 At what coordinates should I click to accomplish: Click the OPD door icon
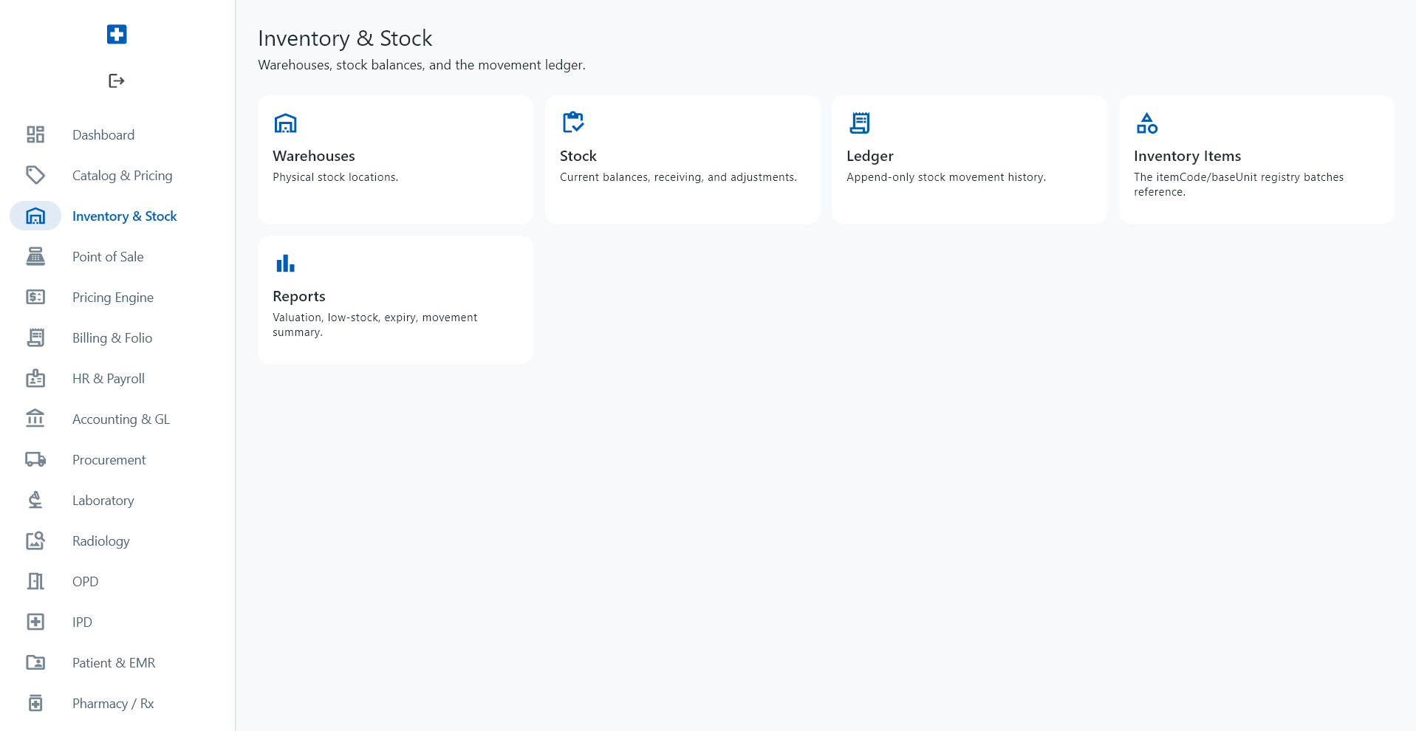35,581
